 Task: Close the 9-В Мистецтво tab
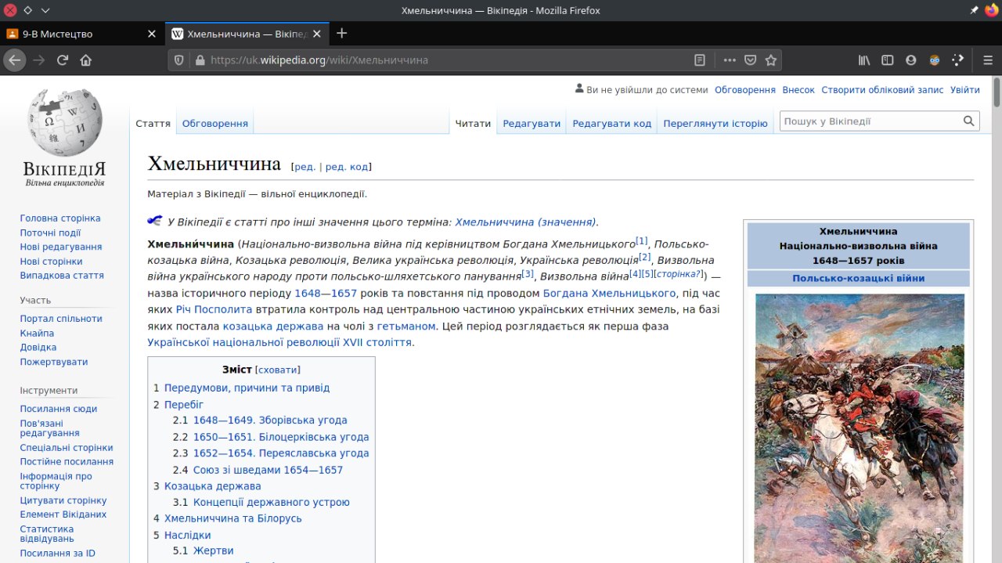tap(152, 34)
